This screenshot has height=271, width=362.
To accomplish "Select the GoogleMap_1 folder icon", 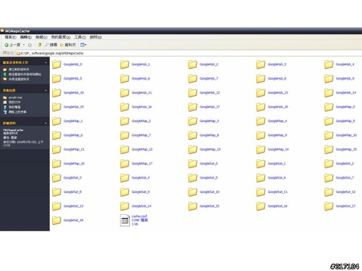I will click(57, 121).
